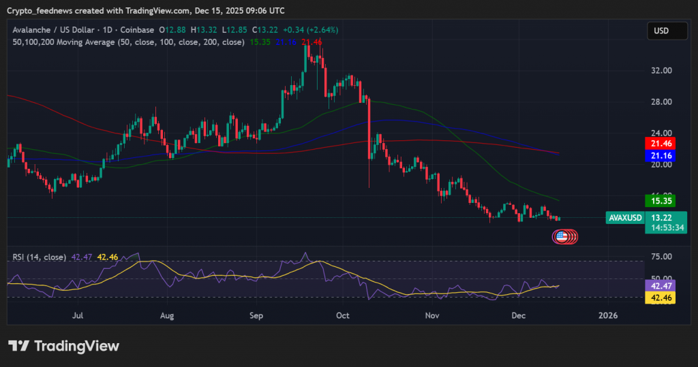Image resolution: width=698 pixels, height=367 pixels.
Task: Click the 75.00 level on RSI axis
Action: pyautogui.click(x=662, y=257)
